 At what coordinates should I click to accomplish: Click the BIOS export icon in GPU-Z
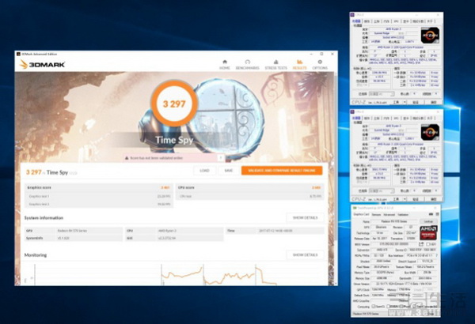pyautogui.click(x=421, y=244)
